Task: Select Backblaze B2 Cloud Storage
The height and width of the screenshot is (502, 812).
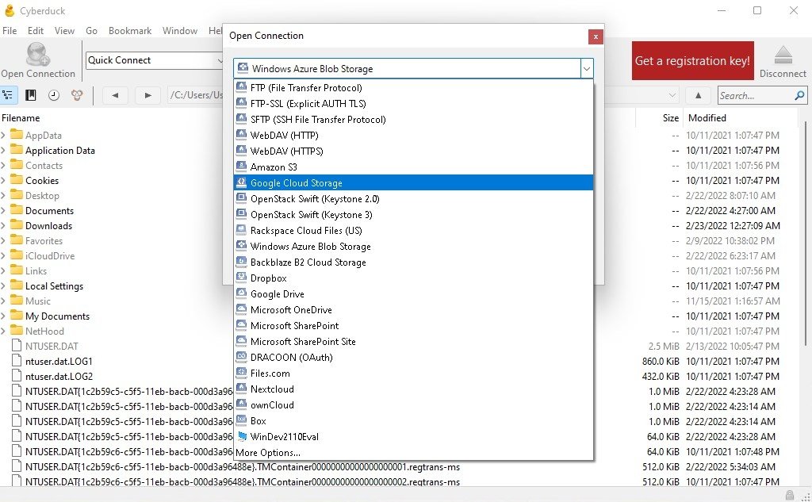Action: [x=413, y=262]
